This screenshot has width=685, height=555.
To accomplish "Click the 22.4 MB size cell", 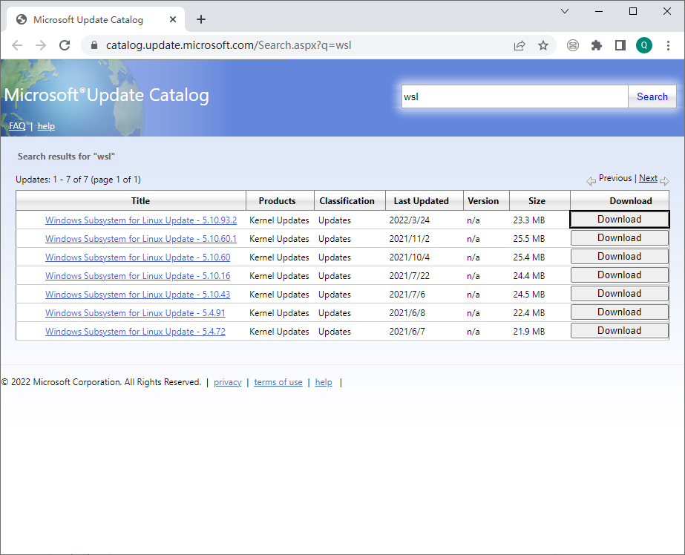I will click(x=529, y=313).
